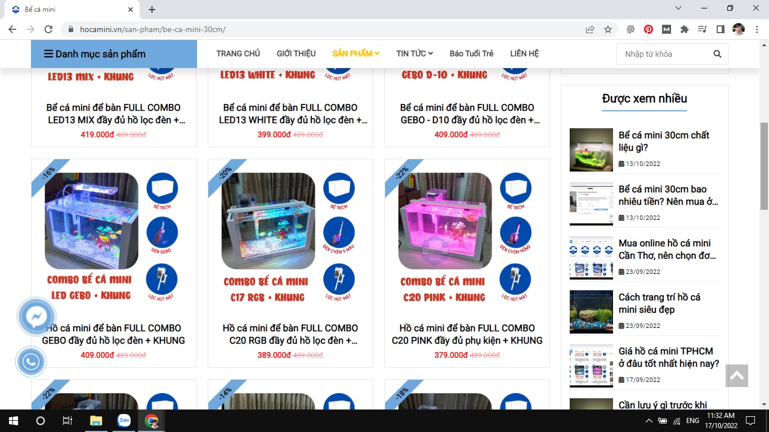The height and width of the screenshot is (432, 769).
Task: Open the Messenger chat bubble icon
Action: click(37, 317)
